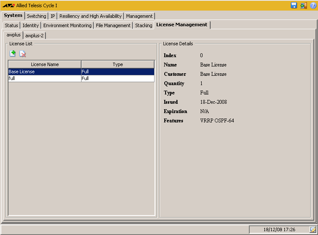
Task: Click the issued date 18-Dec-2008
Action: pos(214,102)
